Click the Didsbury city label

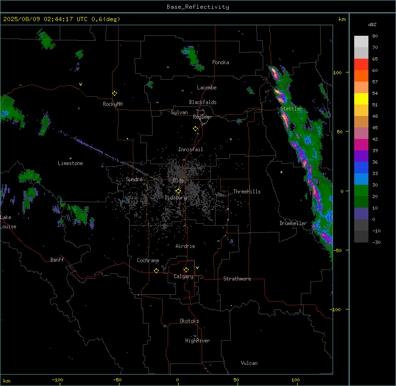[x=176, y=198]
